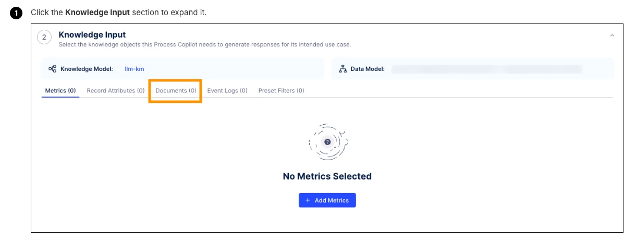Click the blurred Data Model name field

point(486,69)
